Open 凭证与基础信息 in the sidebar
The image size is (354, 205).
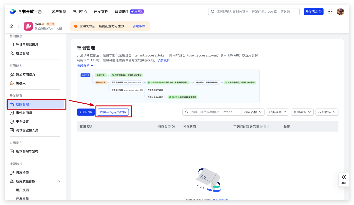[27, 44]
